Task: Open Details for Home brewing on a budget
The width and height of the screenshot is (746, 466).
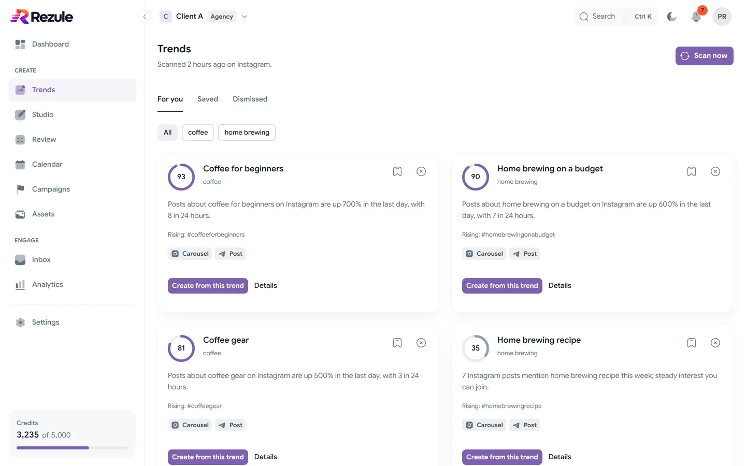Action: [560, 286]
